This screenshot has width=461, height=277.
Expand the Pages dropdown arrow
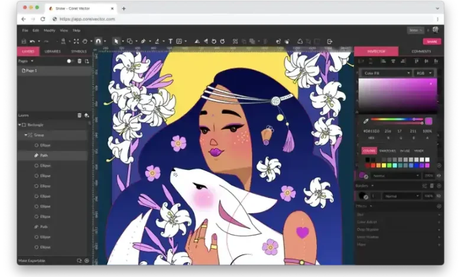(32, 61)
